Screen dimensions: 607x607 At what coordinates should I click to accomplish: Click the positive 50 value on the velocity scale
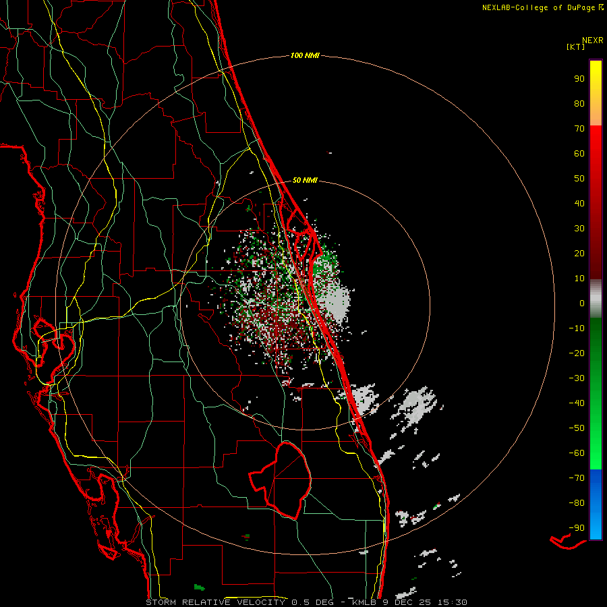coord(579,179)
